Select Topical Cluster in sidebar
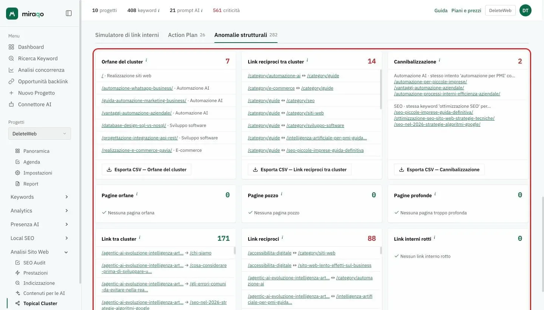 tap(40, 303)
